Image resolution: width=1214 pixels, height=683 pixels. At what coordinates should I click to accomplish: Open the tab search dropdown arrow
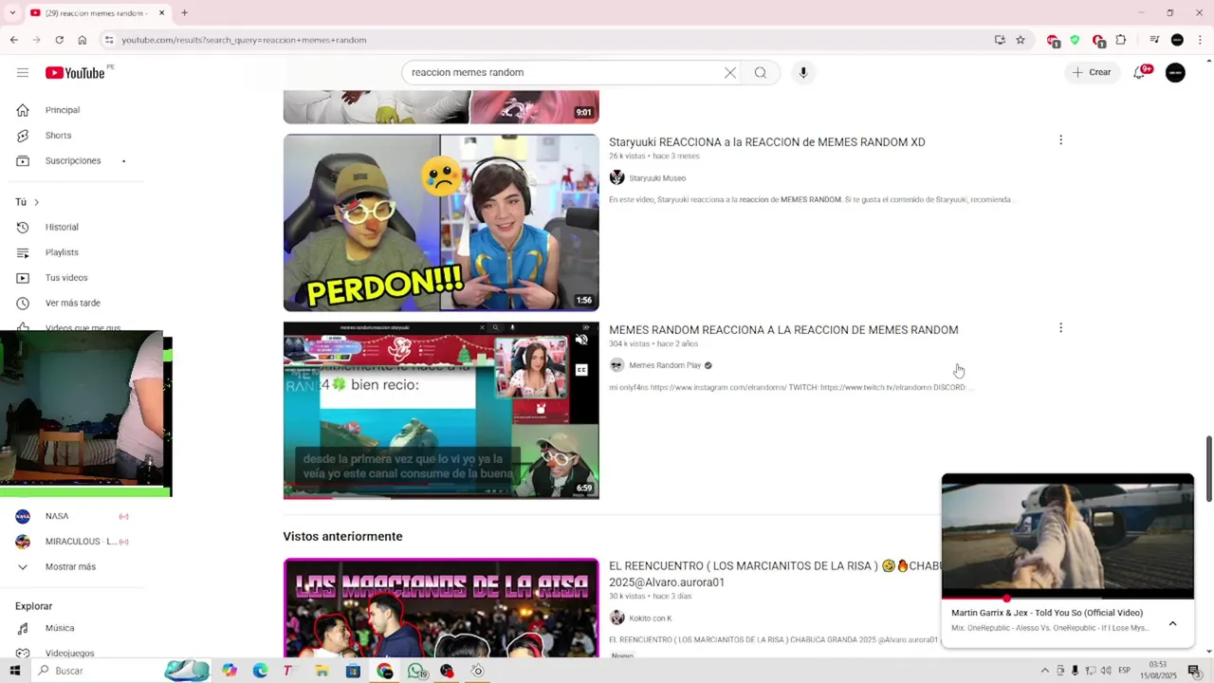[12, 13]
